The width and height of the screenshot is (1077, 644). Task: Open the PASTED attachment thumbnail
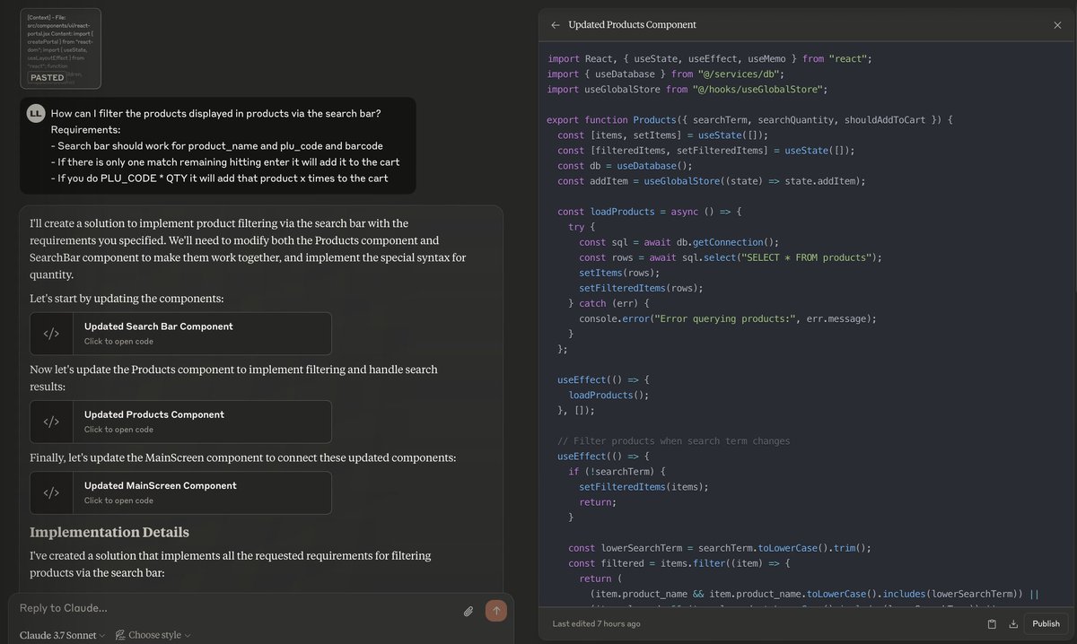60,48
